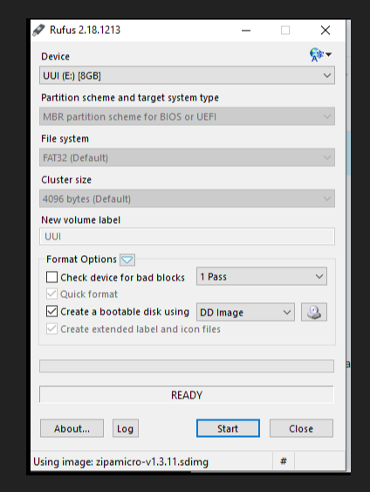
Task: Open the Device dropdown UUI (E:) [8GB]
Action: (187, 75)
